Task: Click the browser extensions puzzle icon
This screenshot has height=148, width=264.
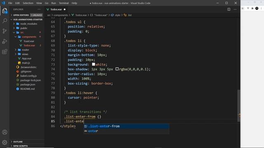Action: [252, 8]
